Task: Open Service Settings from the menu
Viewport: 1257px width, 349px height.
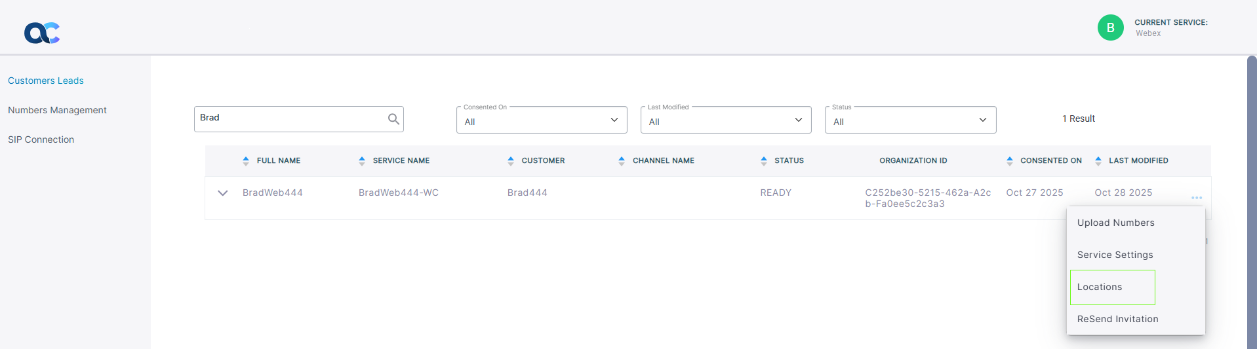Action: pyautogui.click(x=1115, y=255)
